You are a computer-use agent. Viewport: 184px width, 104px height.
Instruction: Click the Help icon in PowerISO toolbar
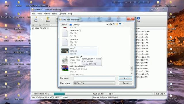tap(138, 19)
